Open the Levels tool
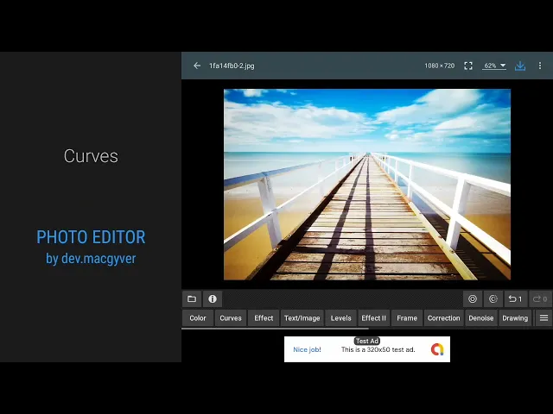Image resolution: width=553 pixels, height=414 pixels. coord(341,318)
